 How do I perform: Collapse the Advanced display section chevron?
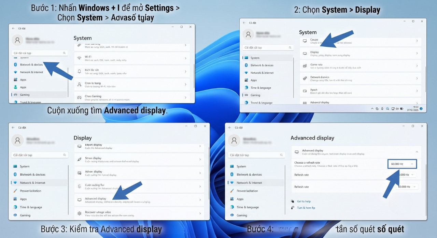pos(417,152)
